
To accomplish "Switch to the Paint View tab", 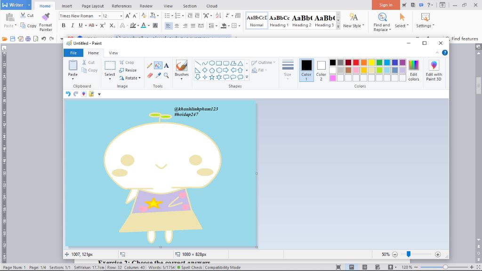I will (x=113, y=53).
